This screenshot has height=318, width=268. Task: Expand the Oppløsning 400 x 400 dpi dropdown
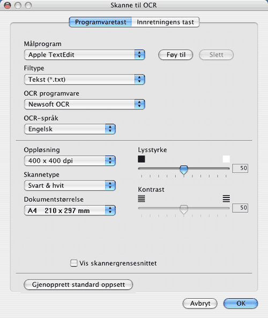[x=70, y=161]
